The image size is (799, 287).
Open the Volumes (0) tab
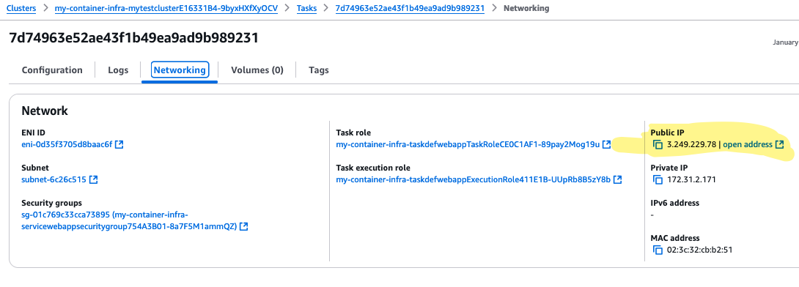point(257,70)
